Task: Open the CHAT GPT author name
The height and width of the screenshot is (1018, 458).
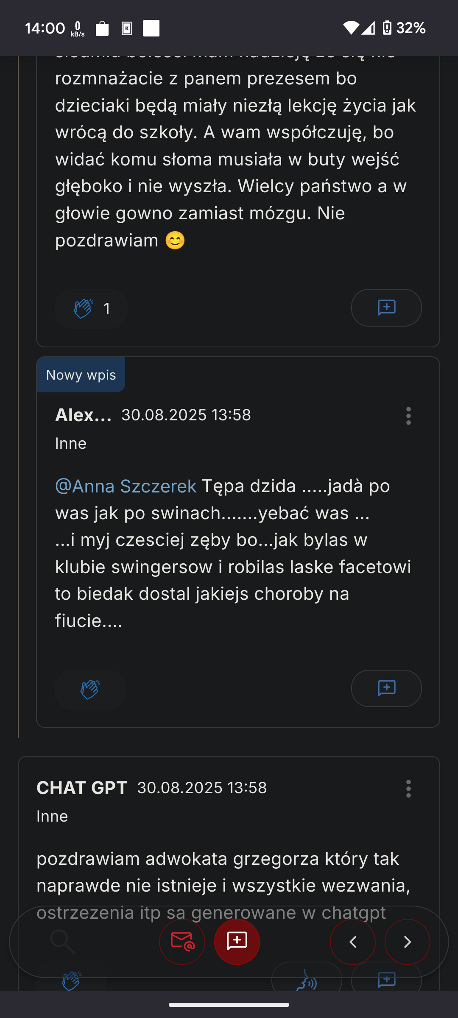Action: click(82, 788)
